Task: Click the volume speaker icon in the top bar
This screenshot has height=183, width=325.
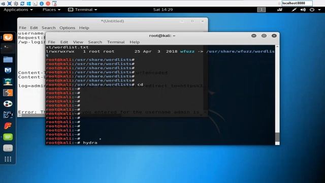Action: point(303,10)
